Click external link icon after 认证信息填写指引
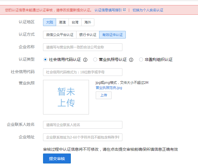198x166 pixels. point(124,10)
